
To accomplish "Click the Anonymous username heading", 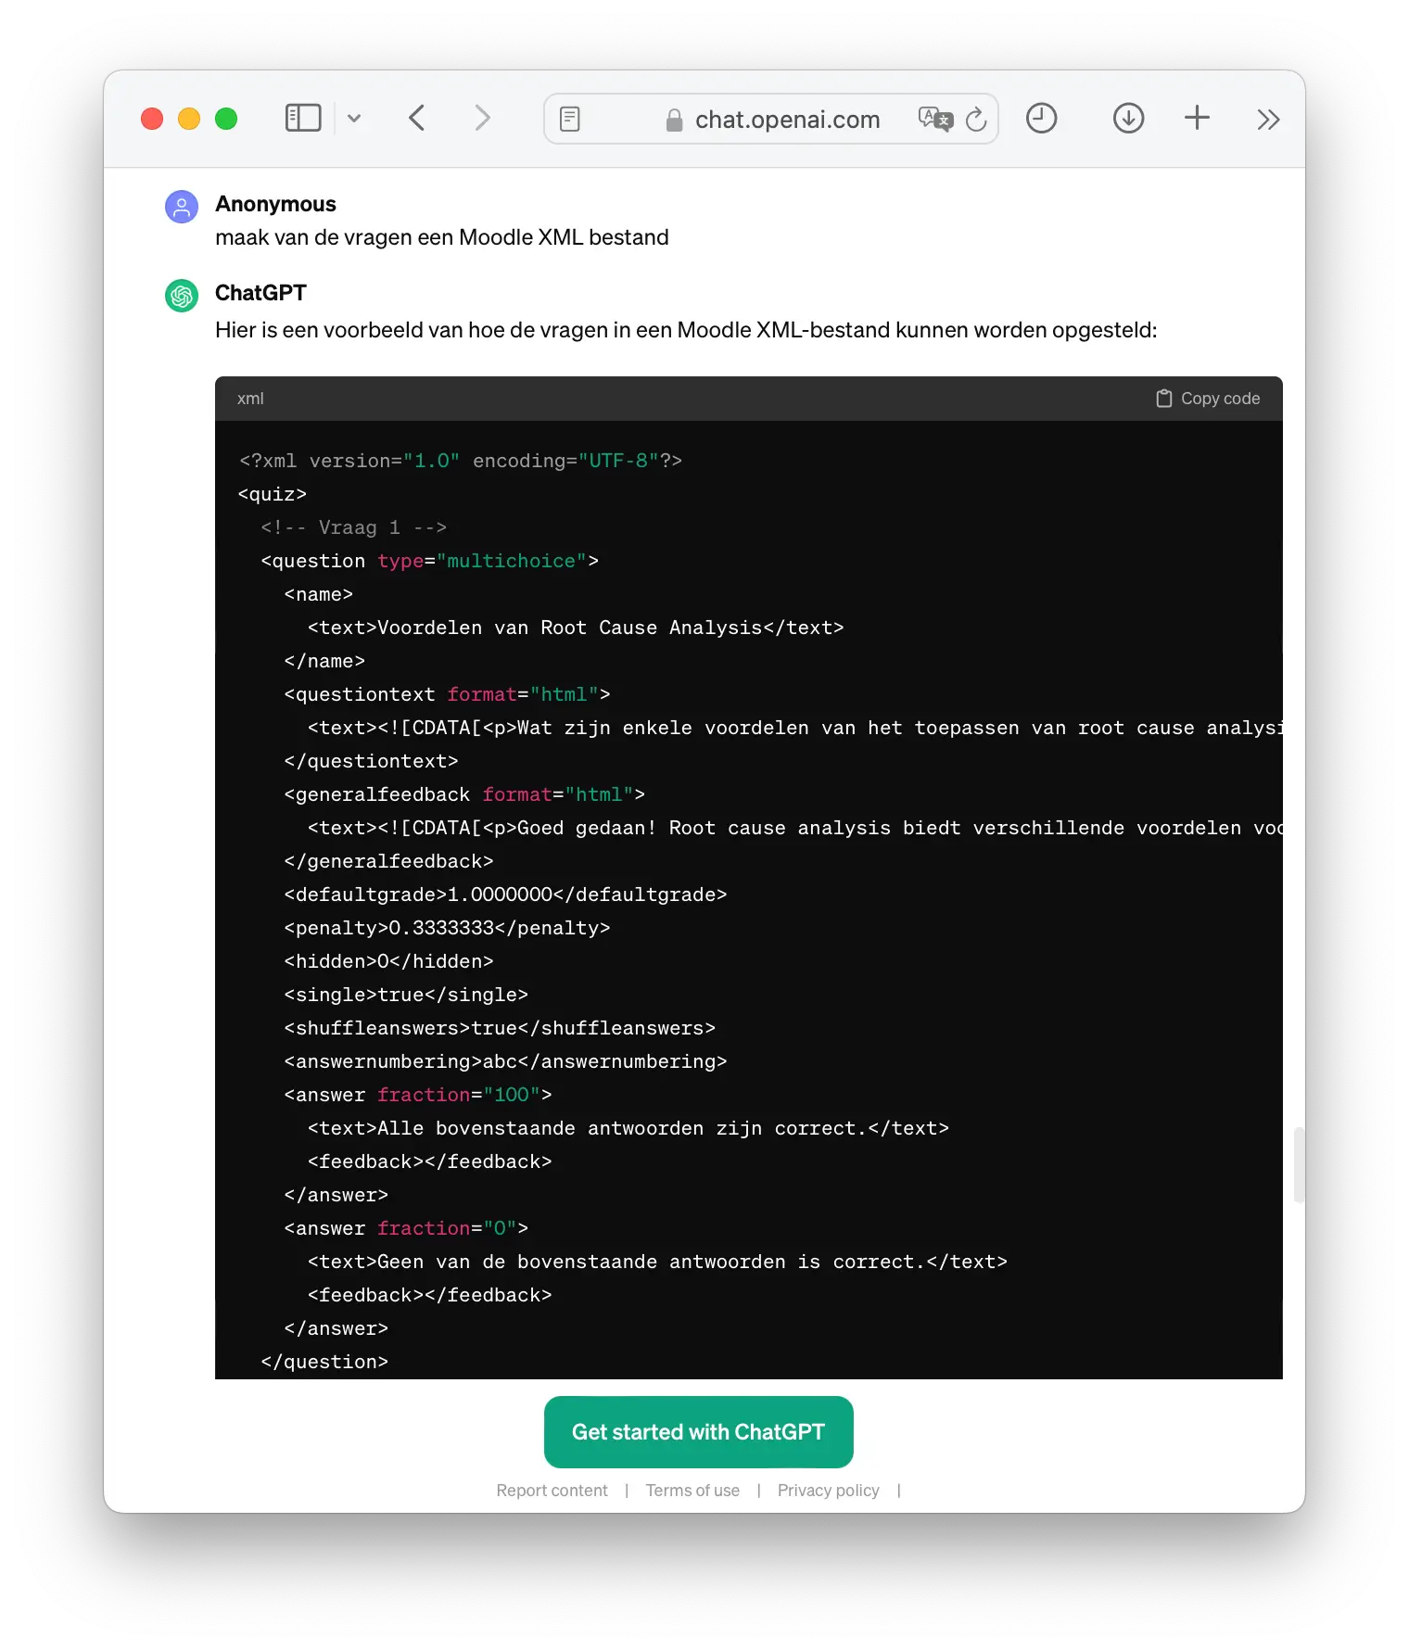I will [275, 204].
